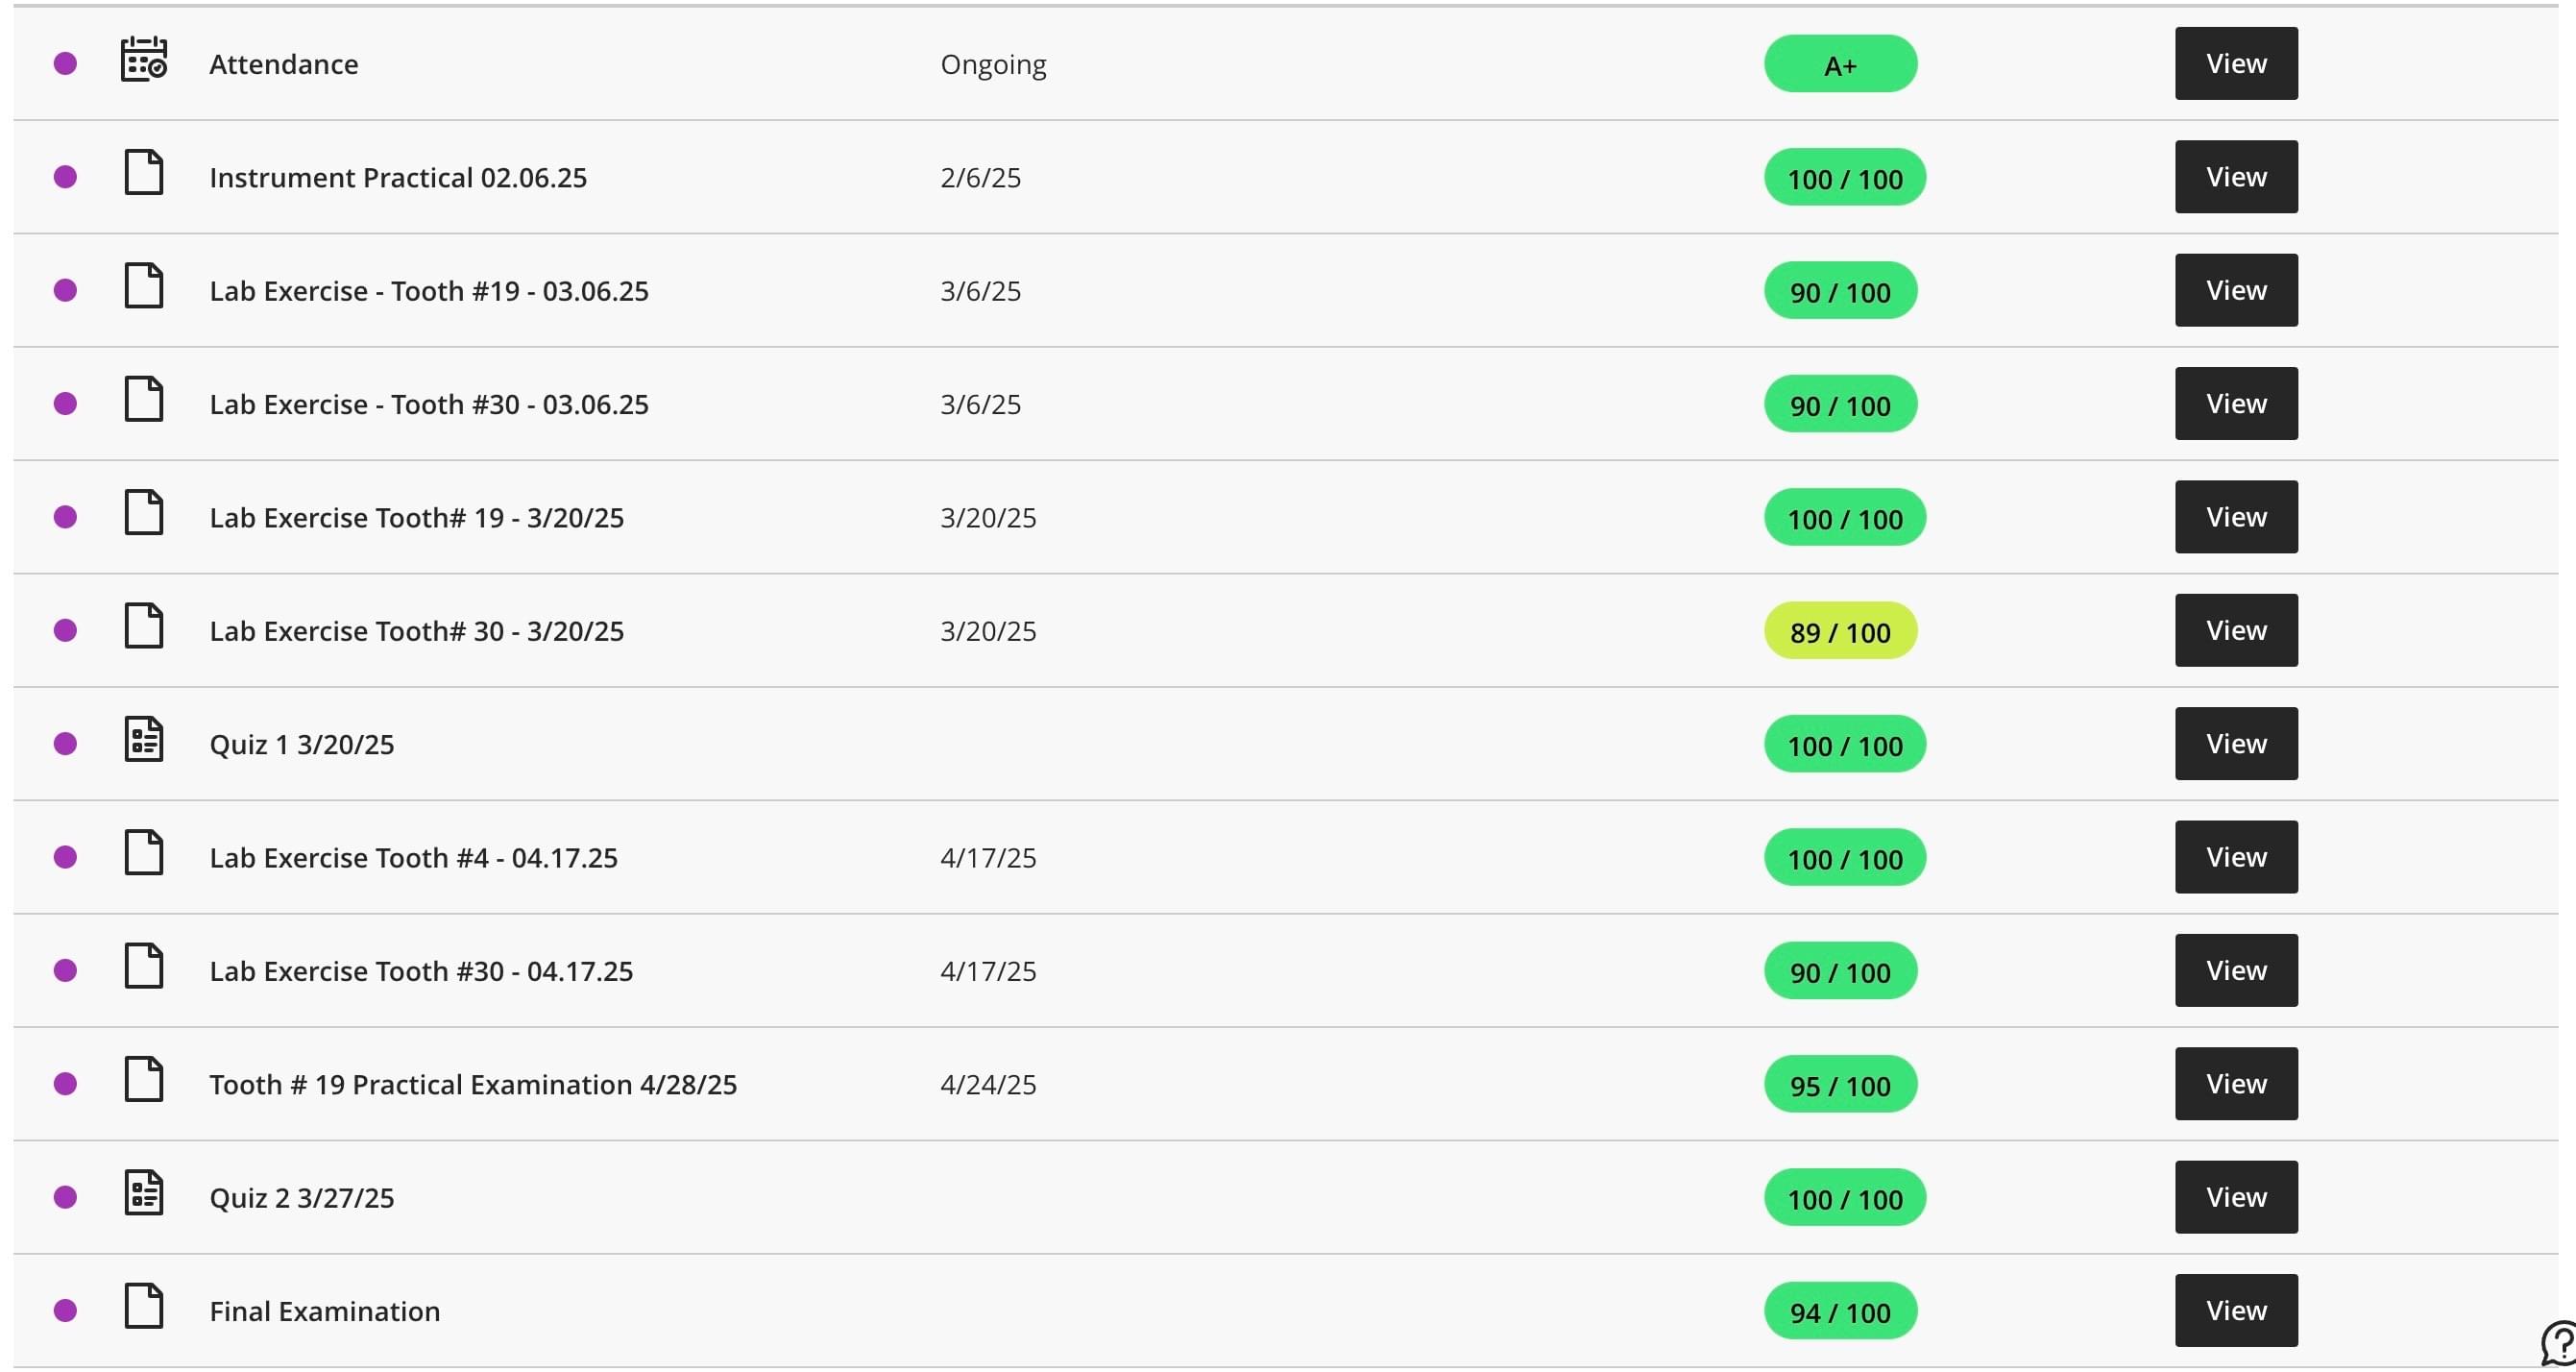Click the Tooth # 19 Practical Examination icon
The width and height of the screenshot is (2576, 1372).
144,1080
